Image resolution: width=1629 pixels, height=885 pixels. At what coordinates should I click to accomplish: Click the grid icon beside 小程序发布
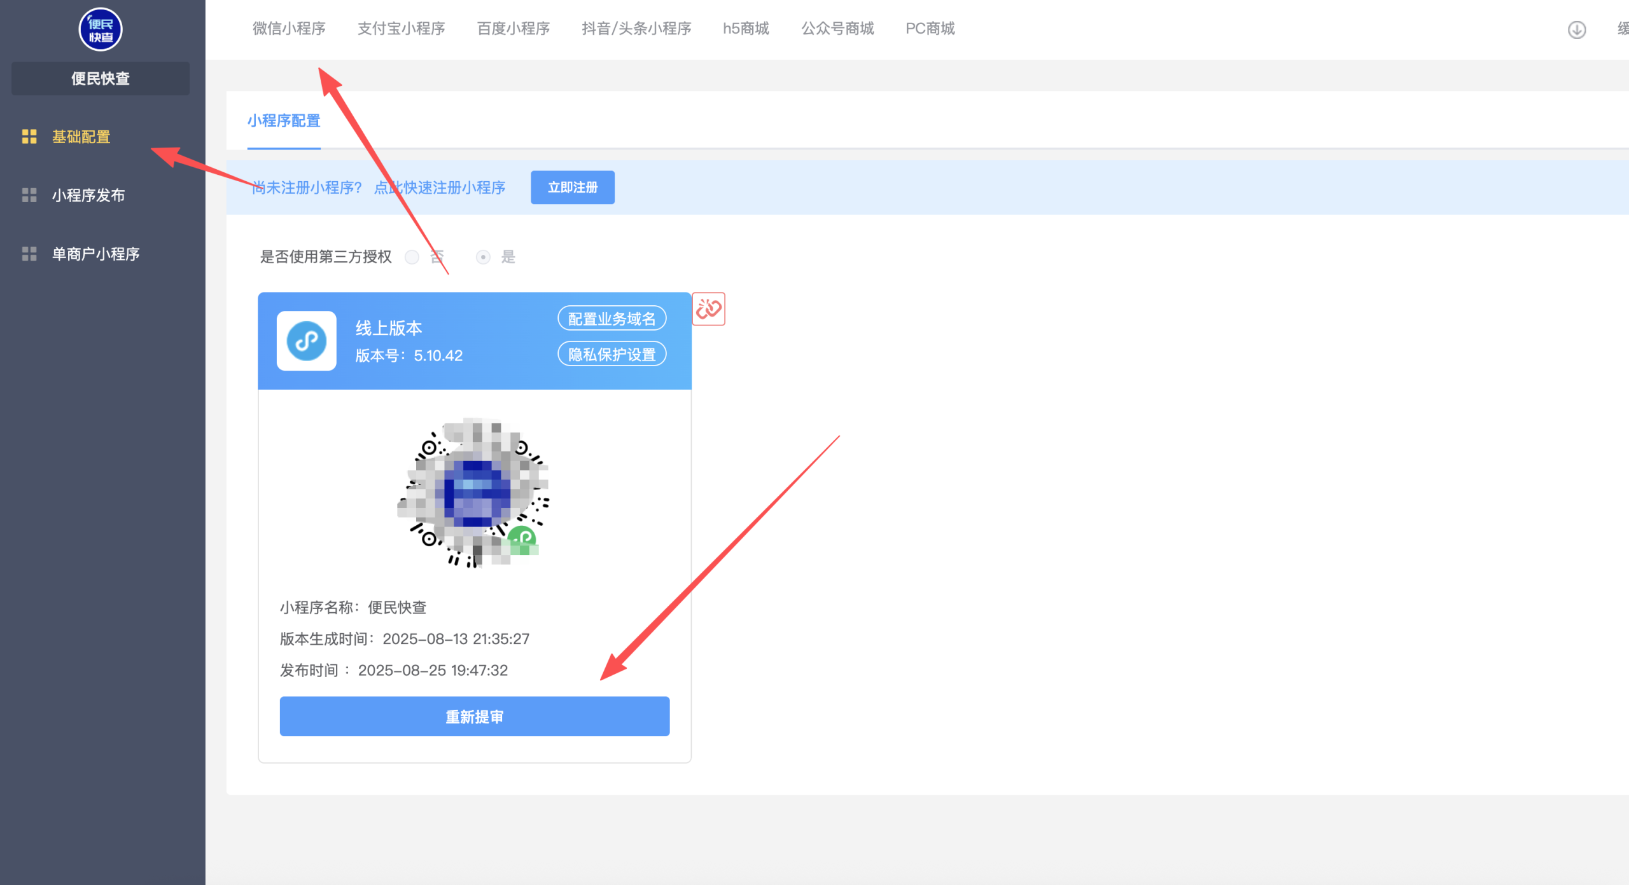point(29,195)
